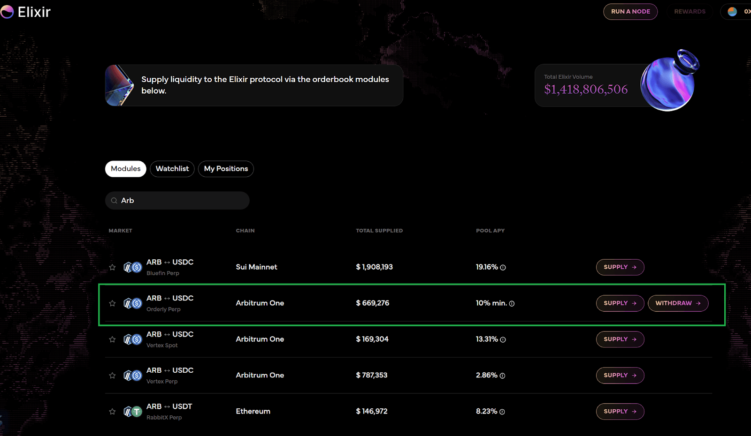The width and height of the screenshot is (751, 436).
Task: Click the info icon next to 19.16% APY
Action: point(503,268)
